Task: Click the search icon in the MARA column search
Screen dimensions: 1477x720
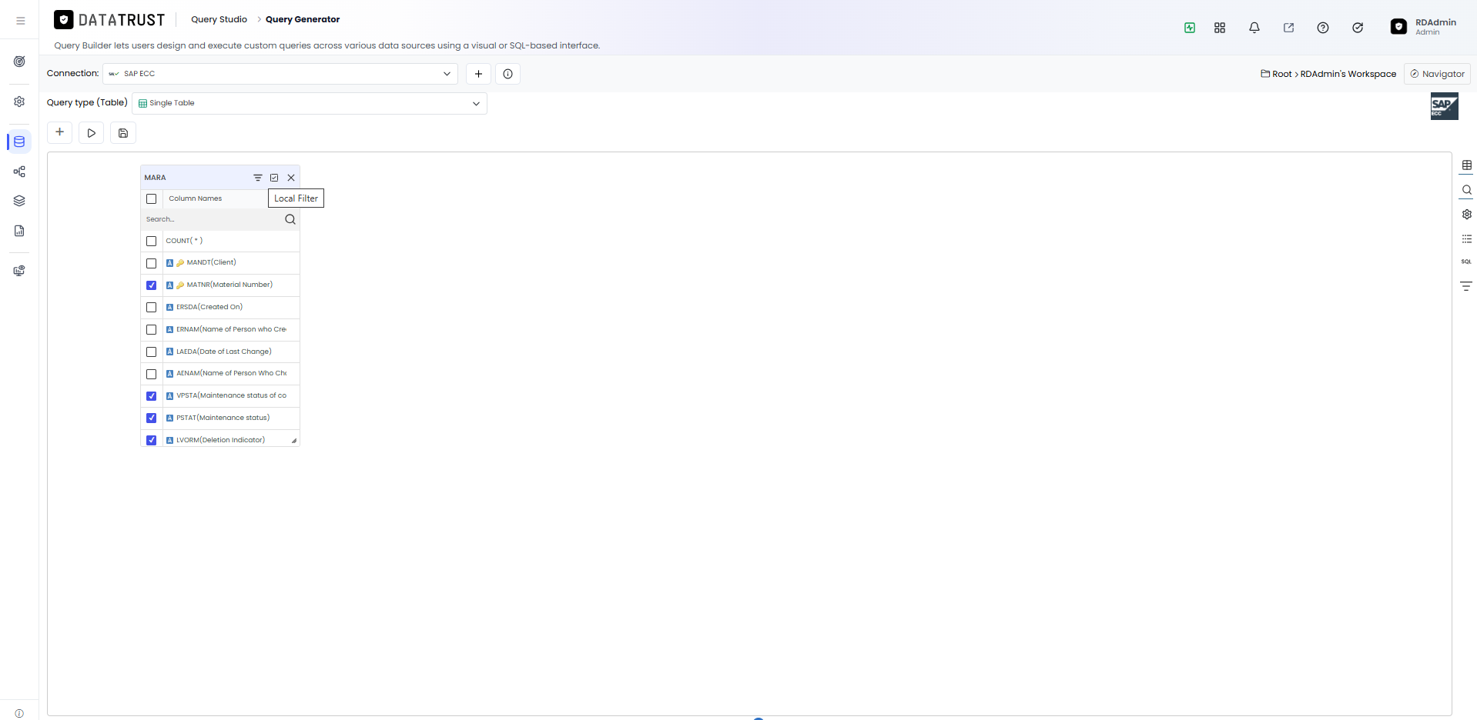Action: pos(290,219)
